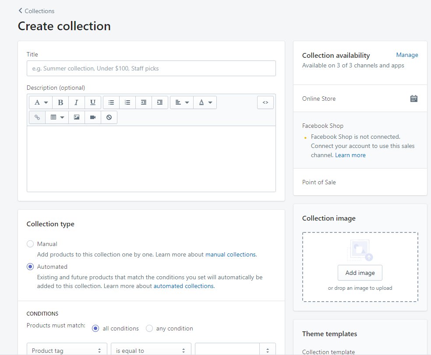
Task: Choose the any condition match option
Action: (149, 328)
